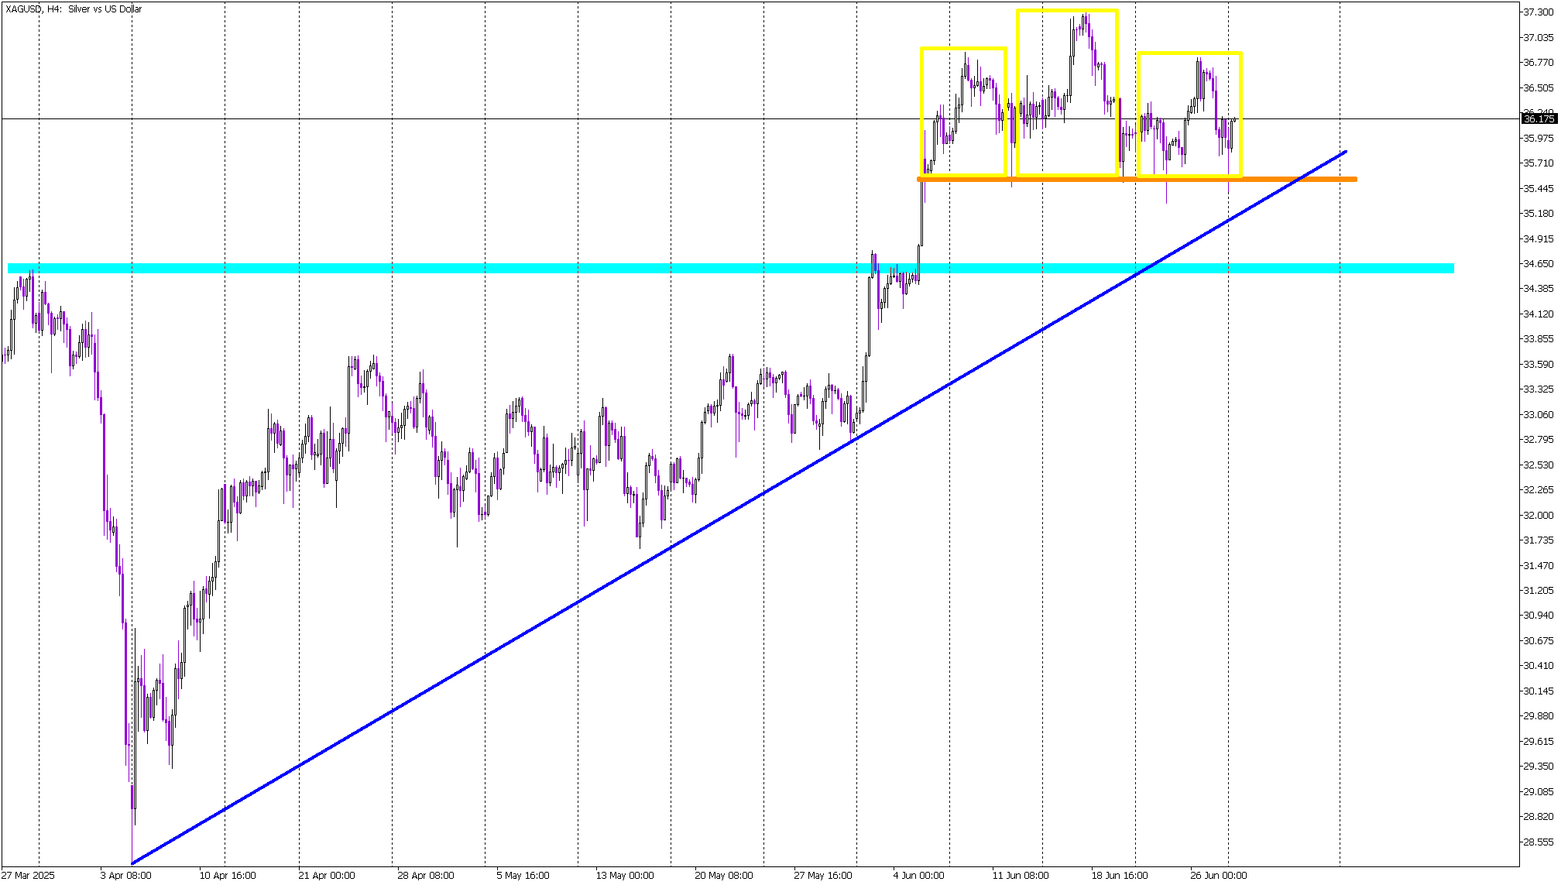
Task: Click the 27 Mar 2025 date label
Action: tap(29, 876)
